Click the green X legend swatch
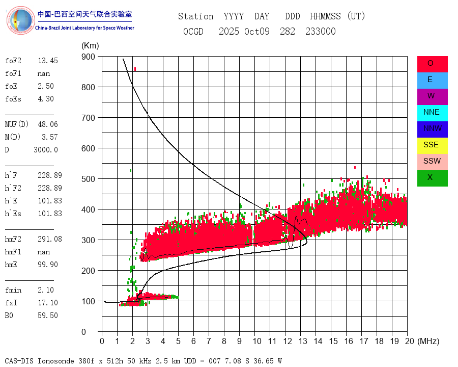This screenshot has height=367, width=458. (x=432, y=178)
